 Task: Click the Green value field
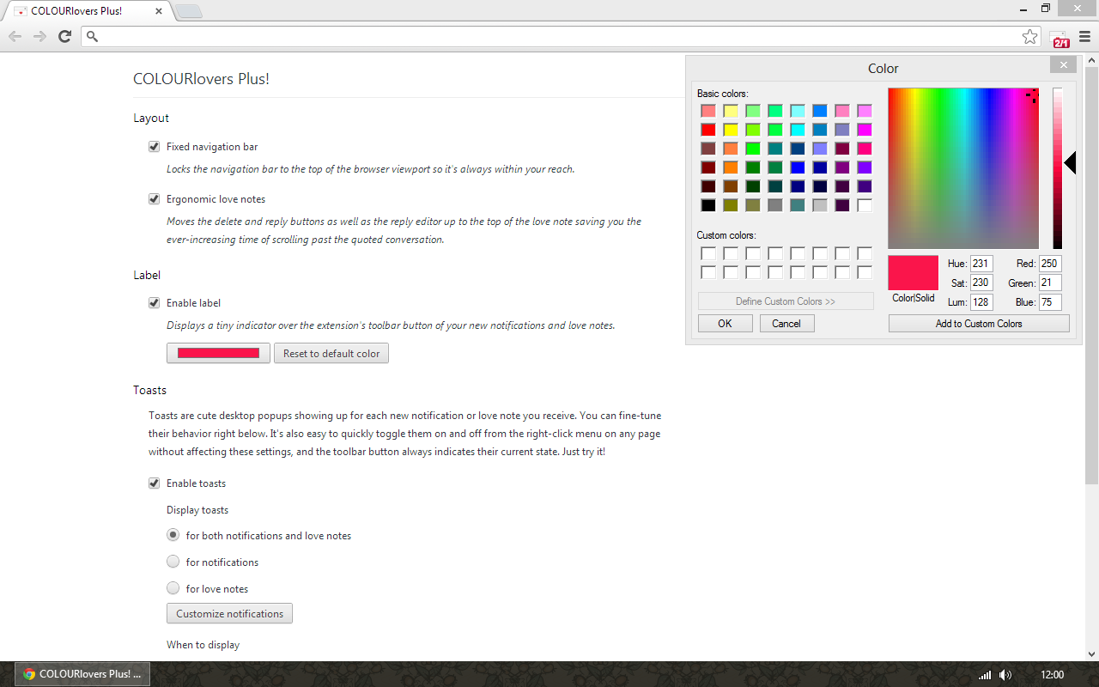click(1050, 283)
